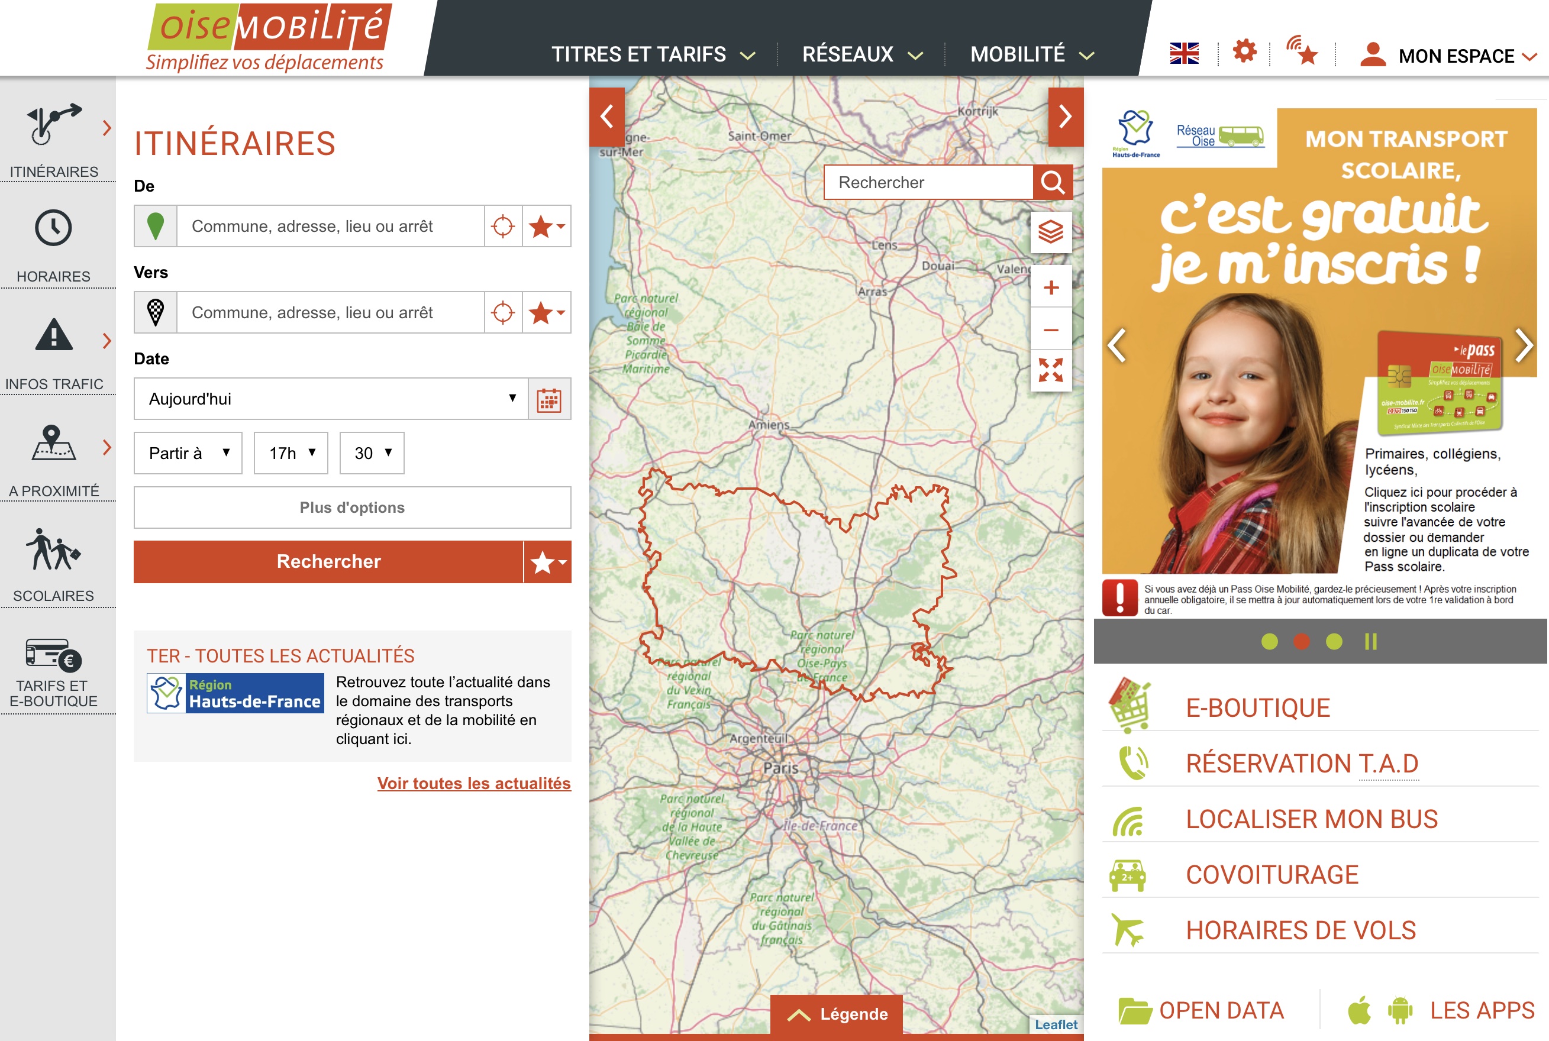Open the COVOITURAGE link
The image size is (1549, 1041).
point(1272,875)
